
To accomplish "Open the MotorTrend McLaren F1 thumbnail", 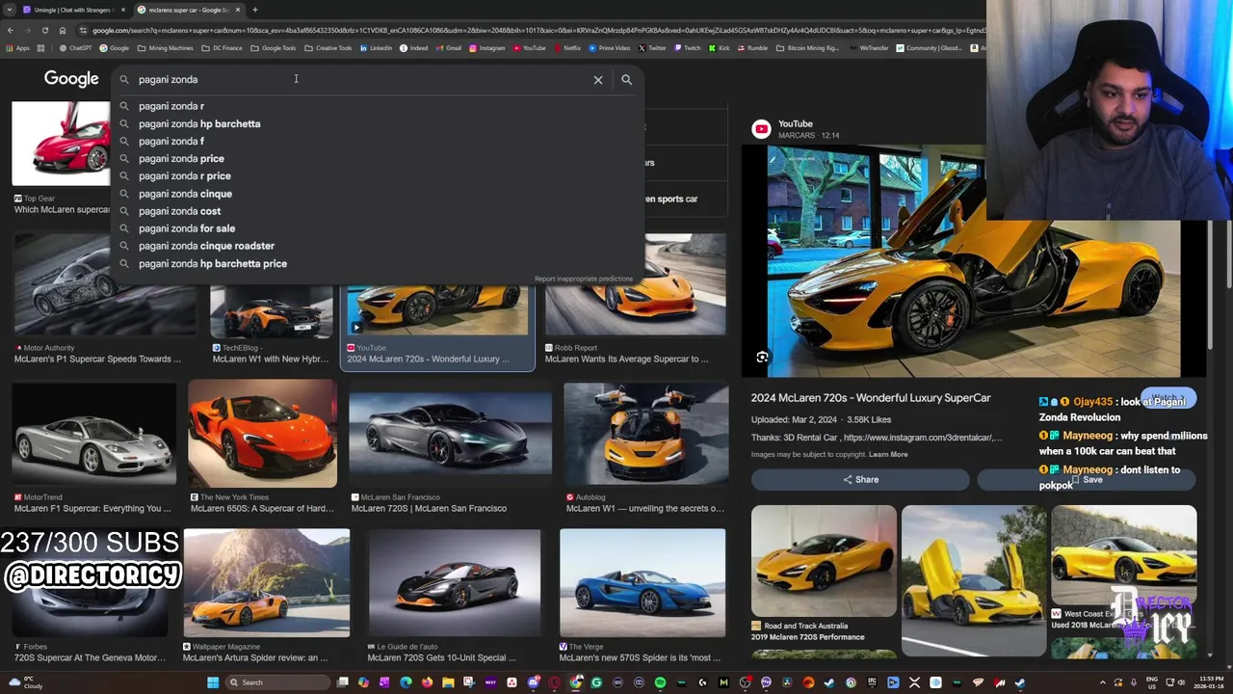I will coord(94,434).
